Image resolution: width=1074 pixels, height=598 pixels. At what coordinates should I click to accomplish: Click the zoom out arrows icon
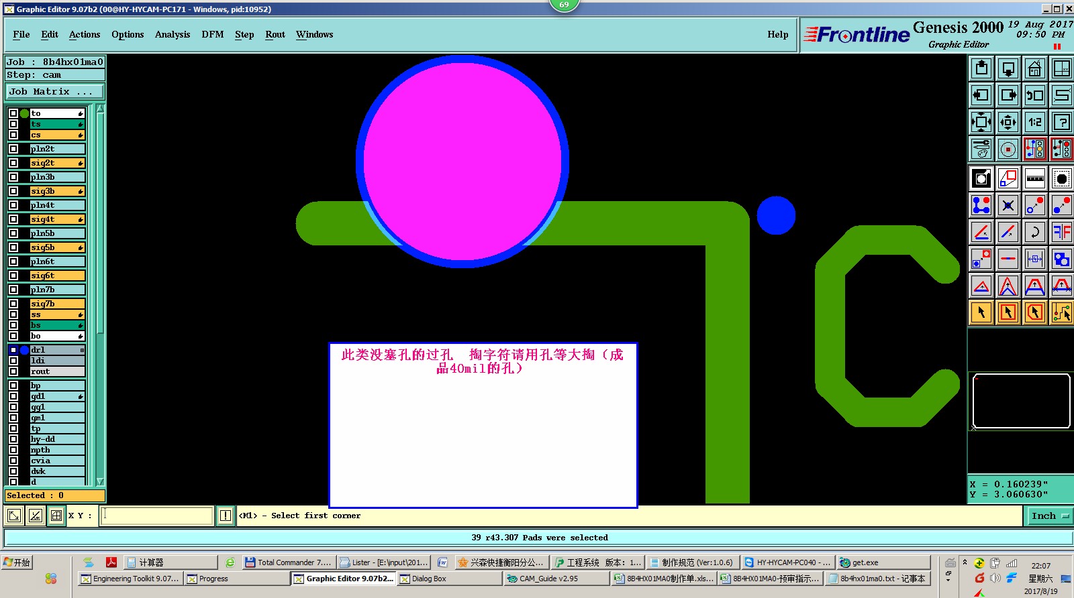(1008, 122)
